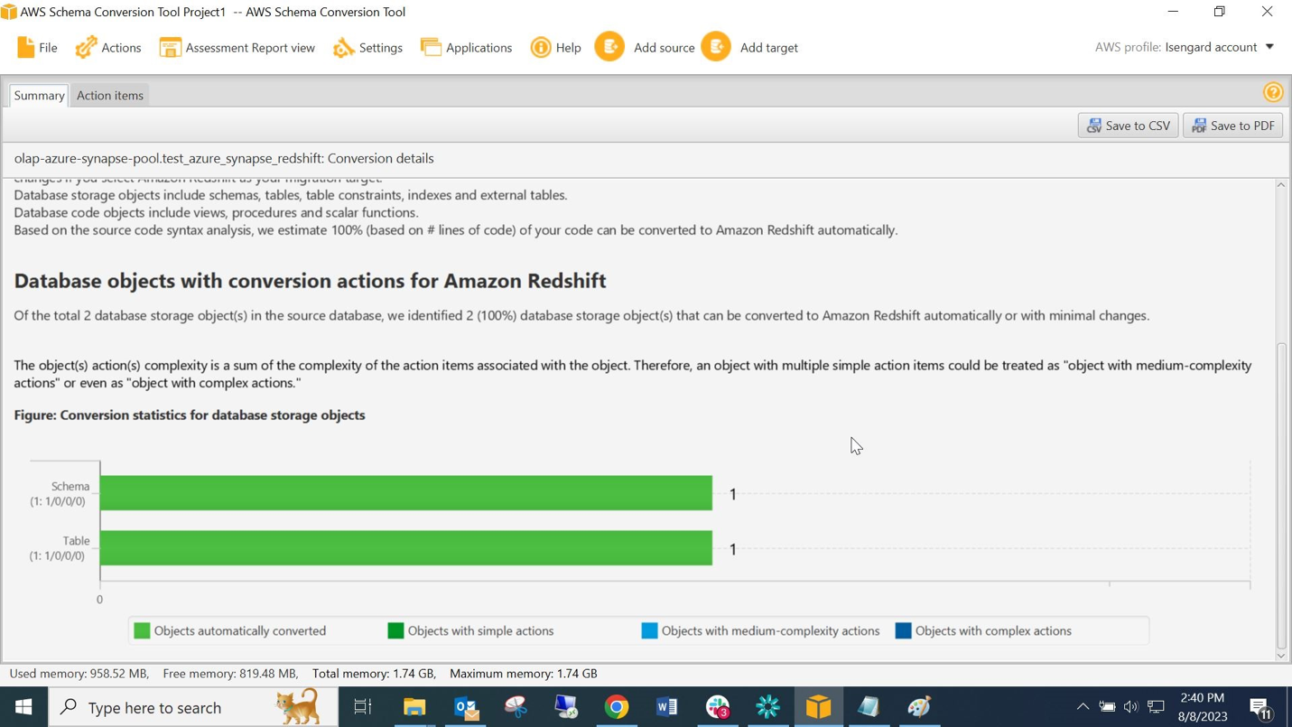Click the 'Total memory: 1.74 GB' status entry
This screenshot has height=727, width=1292.
coord(375,674)
